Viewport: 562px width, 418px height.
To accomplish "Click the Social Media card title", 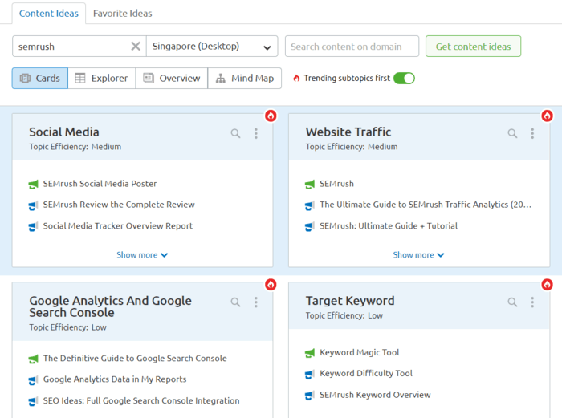I will pyautogui.click(x=64, y=132).
